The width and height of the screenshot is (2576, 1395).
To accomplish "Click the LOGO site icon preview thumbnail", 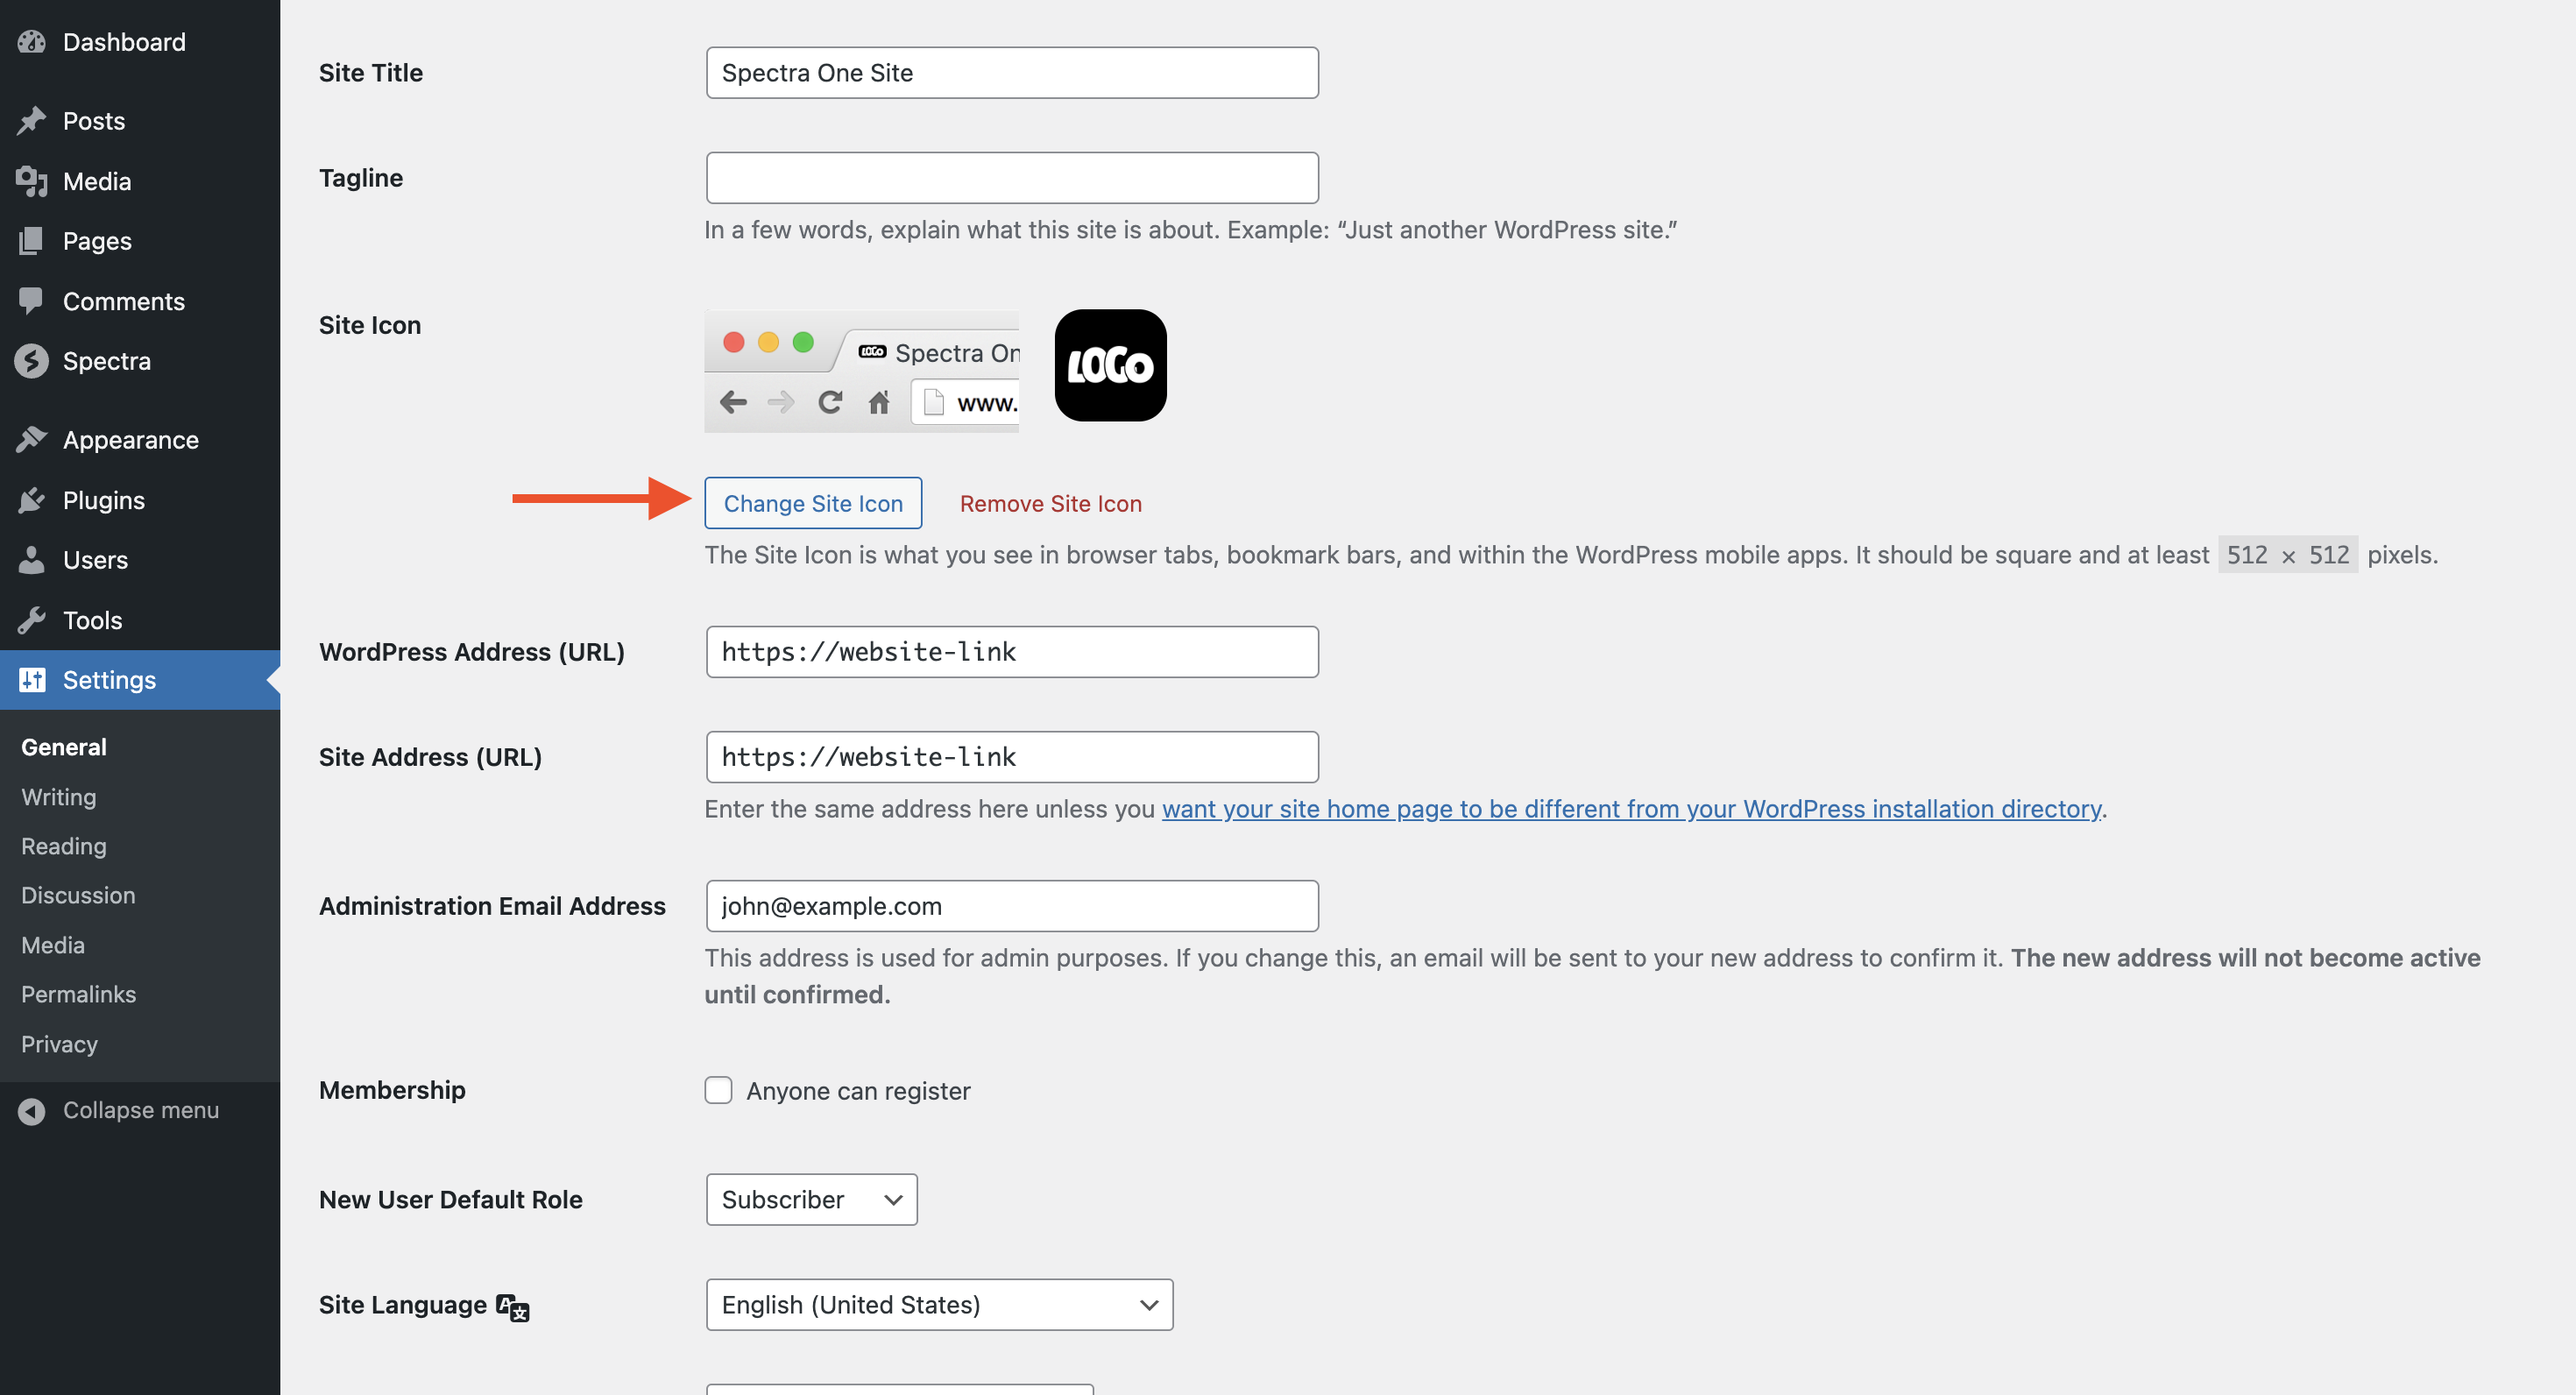I will click(x=1110, y=365).
